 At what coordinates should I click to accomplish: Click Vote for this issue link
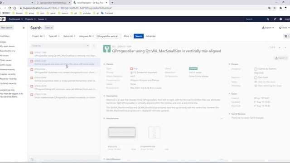pos(266,81)
